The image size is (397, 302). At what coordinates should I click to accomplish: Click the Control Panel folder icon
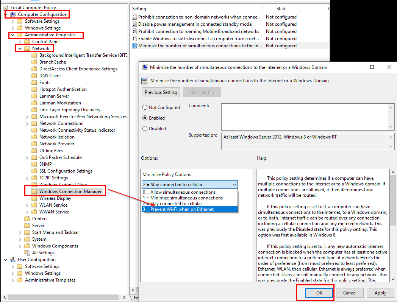pyautogui.click(x=27, y=42)
